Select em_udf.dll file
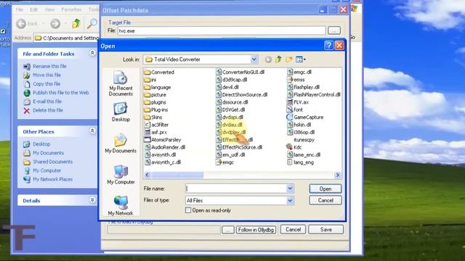465x261 pixels. (230, 154)
